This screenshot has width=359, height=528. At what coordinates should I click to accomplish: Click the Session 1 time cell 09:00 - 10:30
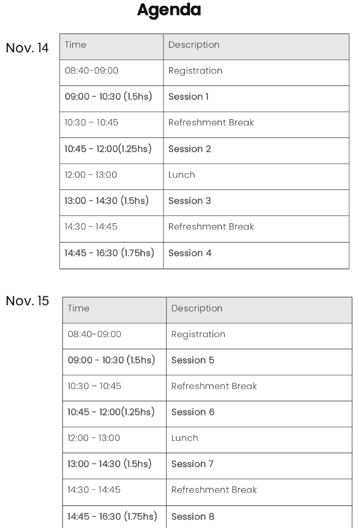(x=108, y=97)
